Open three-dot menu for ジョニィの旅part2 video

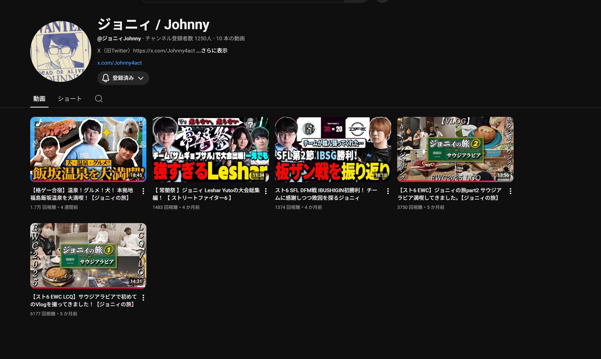tap(510, 191)
